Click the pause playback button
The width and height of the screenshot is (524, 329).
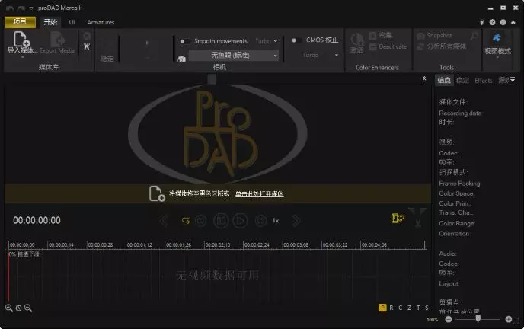tap(221, 221)
